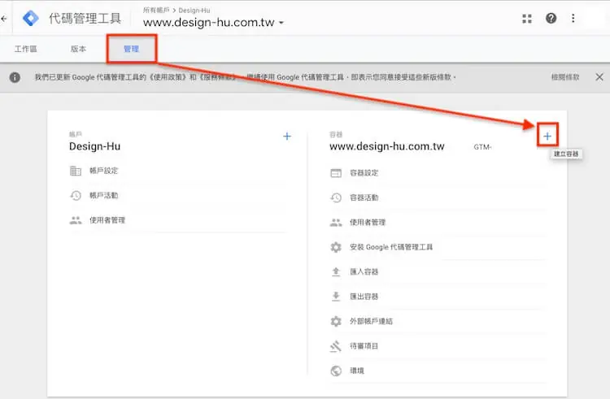The image size is (610, 399).
Task: Open 帳戶設定 under Design-Hu account
Action: [x=103, y=171]
